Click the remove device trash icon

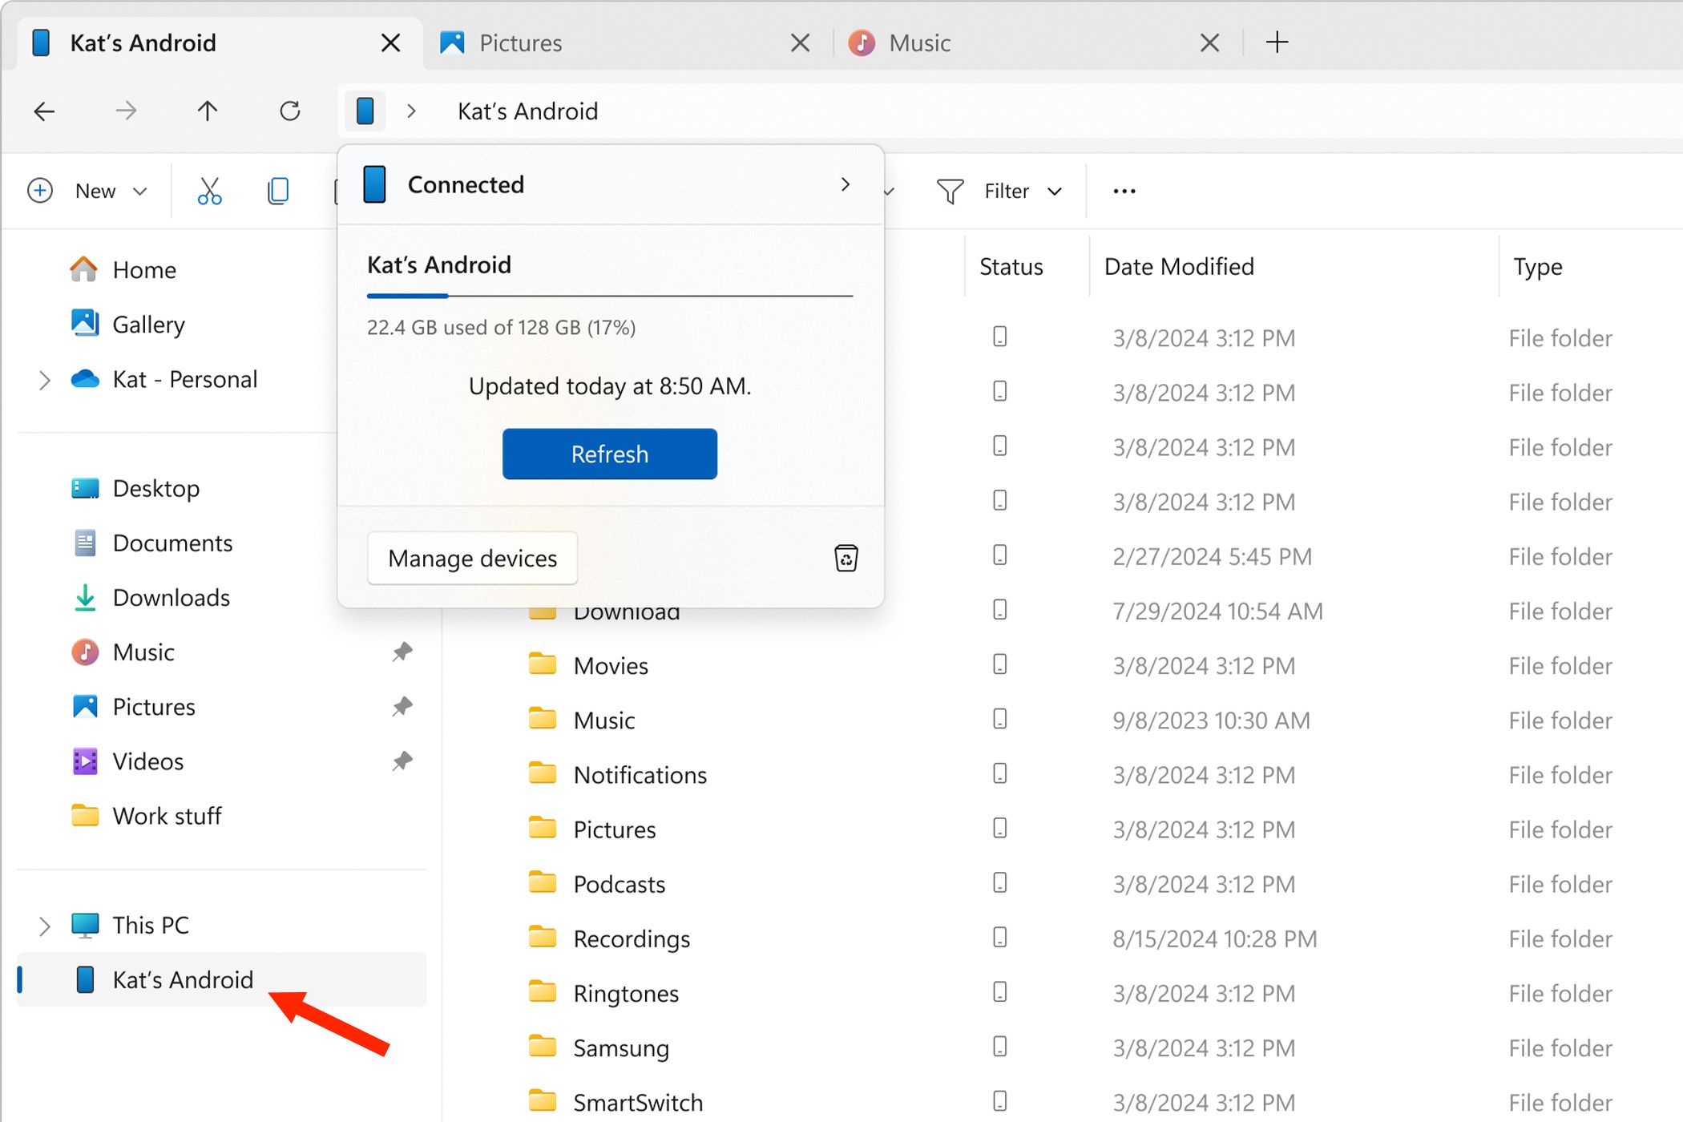point(846,558)
